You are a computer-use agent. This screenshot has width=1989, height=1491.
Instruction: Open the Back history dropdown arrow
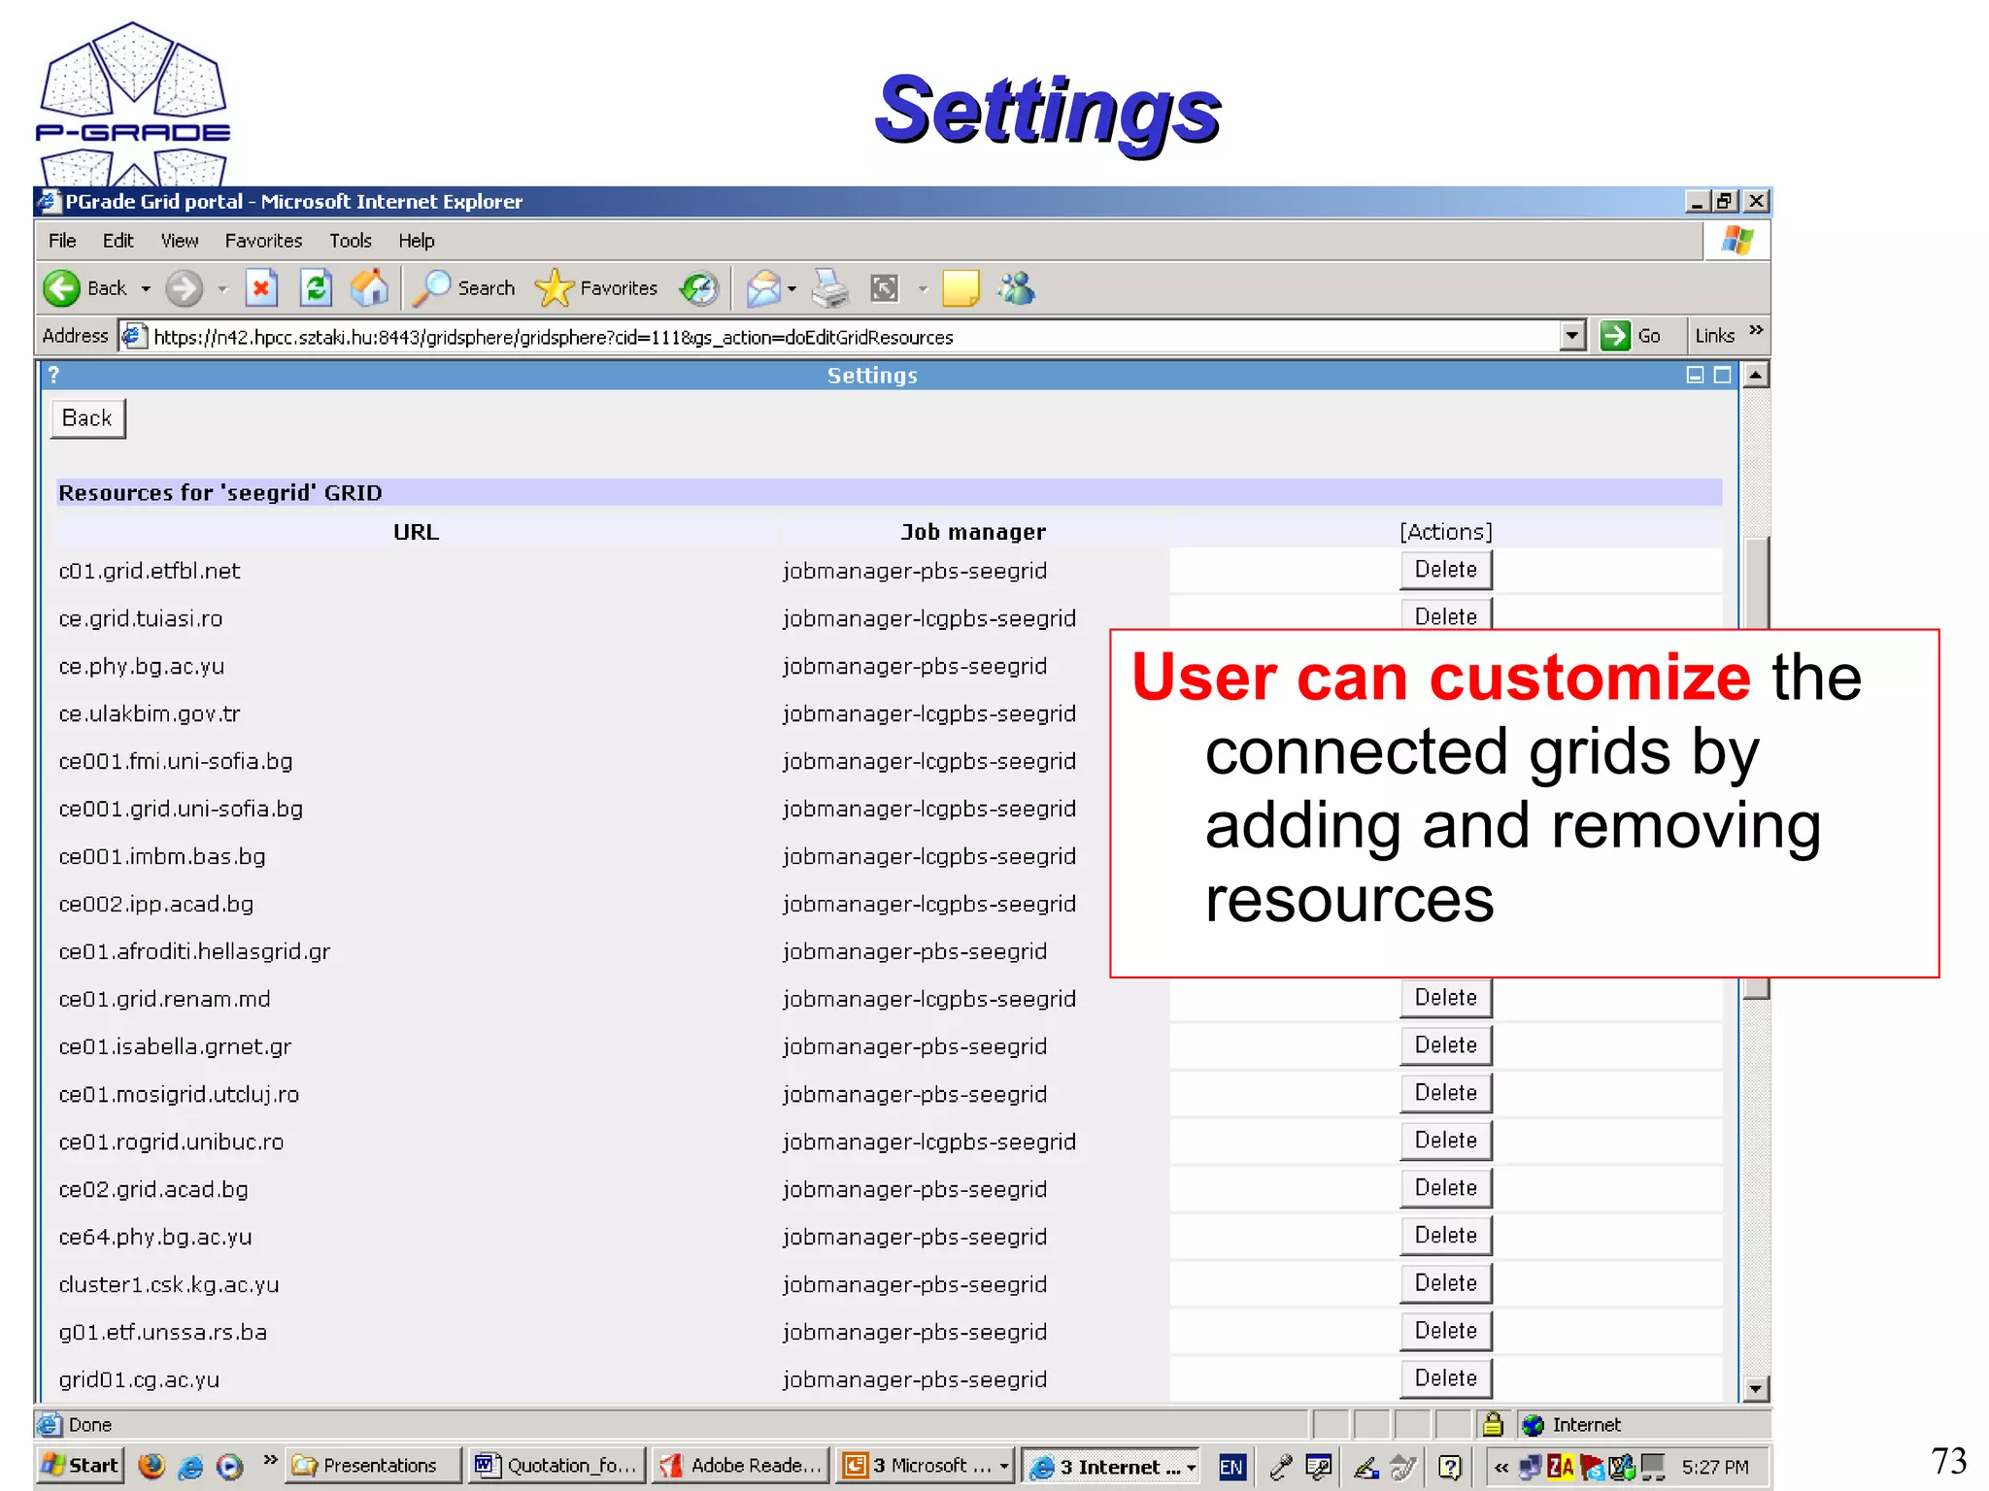[x=146, y=289]
